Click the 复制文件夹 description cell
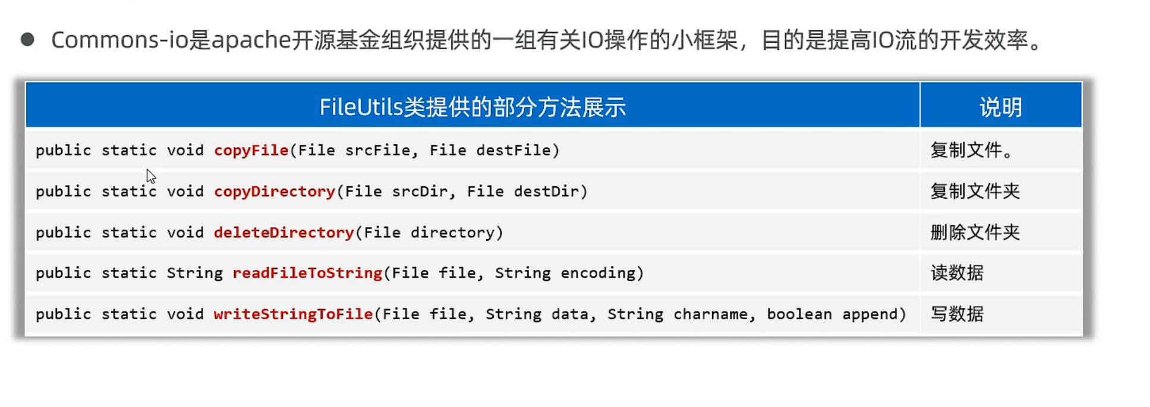 tap(975, 191)
